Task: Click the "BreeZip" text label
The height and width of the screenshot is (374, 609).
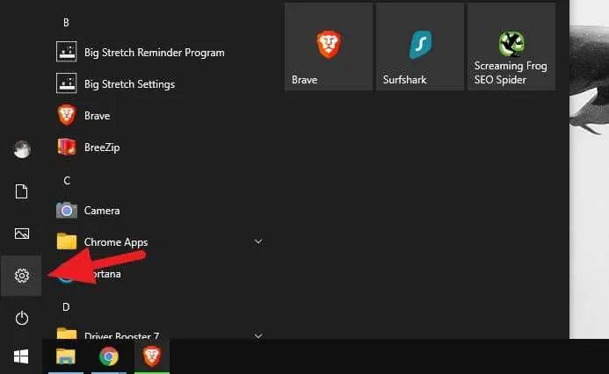Action: pos(102,147)
